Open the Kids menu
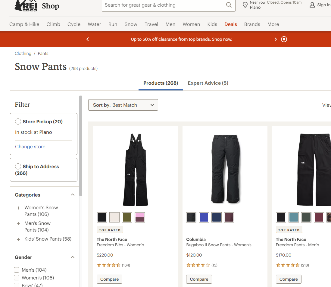331x287 pixels. [212, 24]
